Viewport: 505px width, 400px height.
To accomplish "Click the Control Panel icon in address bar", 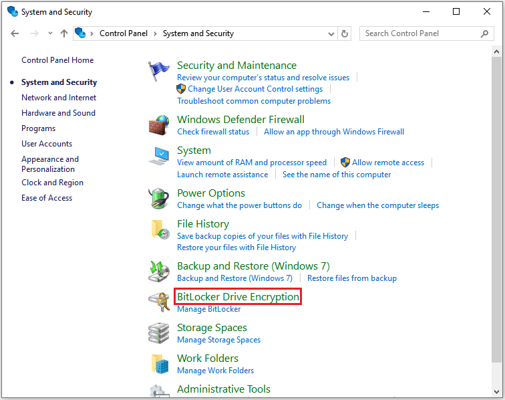I will pyautogui.click(x=80, y=33).
